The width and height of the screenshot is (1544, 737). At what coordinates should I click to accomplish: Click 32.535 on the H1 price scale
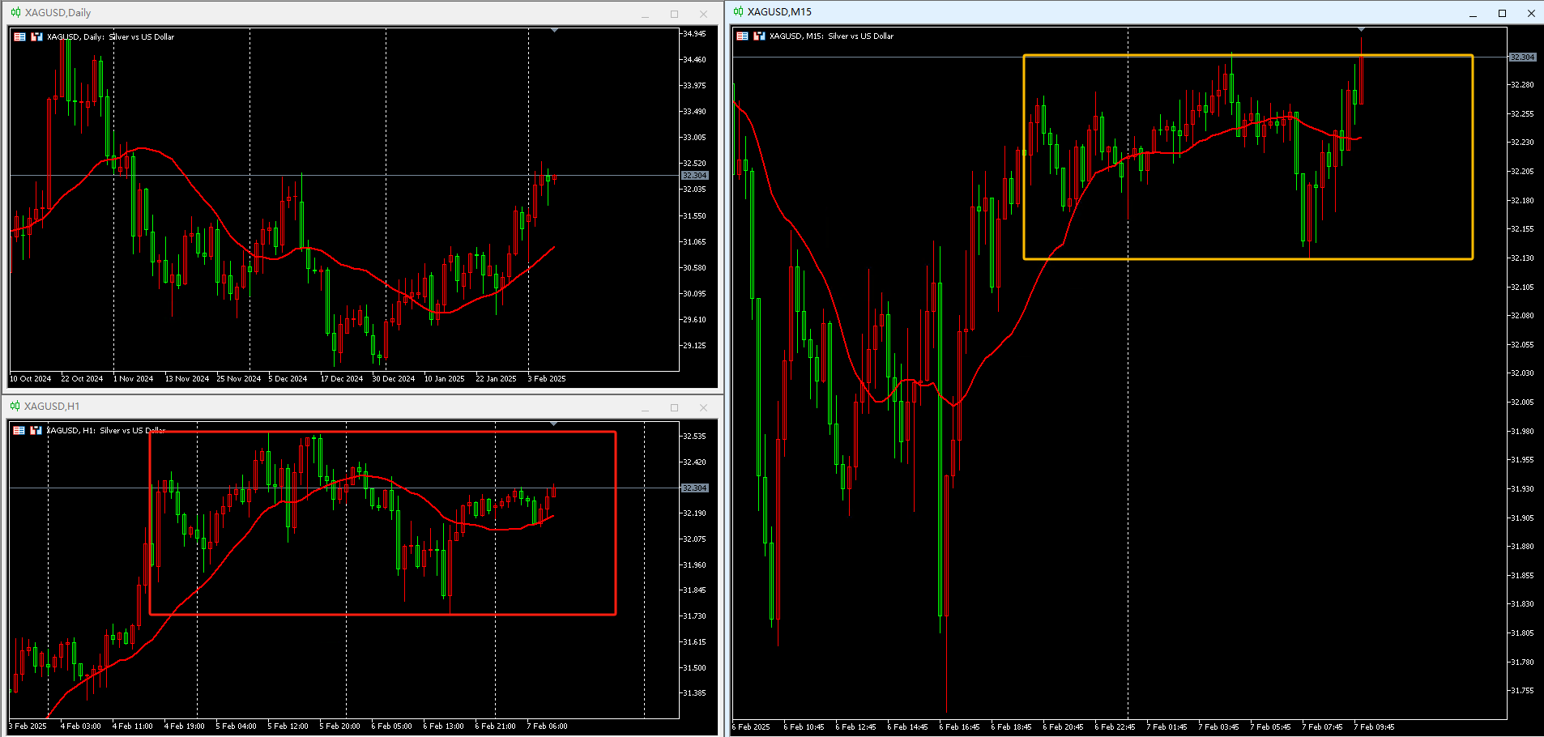(694, 437)
